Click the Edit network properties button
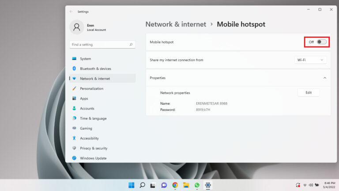The height and width of the screenshot is (191, 339). [309, 92]
